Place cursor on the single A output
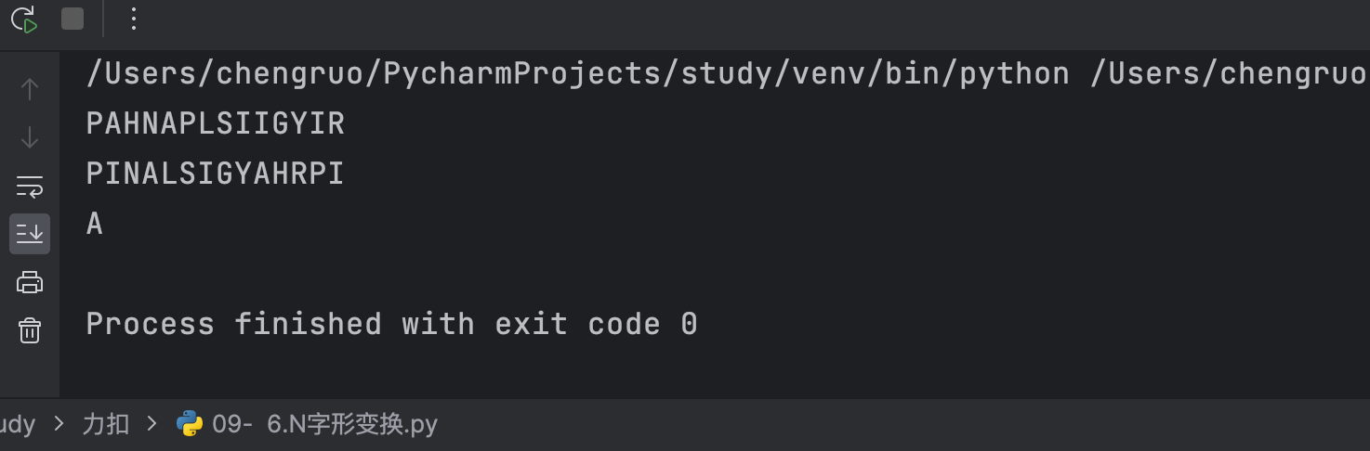Image resolution: width=1370 pixels, height=451 pixels. click(x=95, y=224)
